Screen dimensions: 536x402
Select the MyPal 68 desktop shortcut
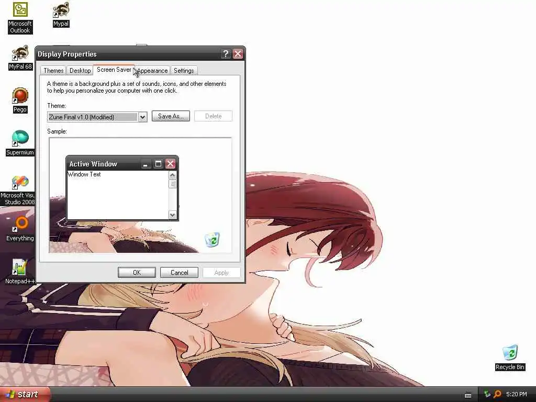pos(20,58)
